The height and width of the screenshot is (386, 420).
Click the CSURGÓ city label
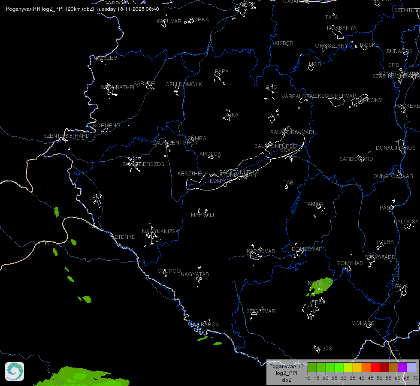click(x=169, y=271)
